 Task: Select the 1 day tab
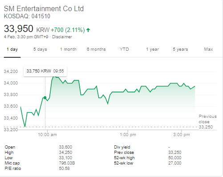point(12,49)
